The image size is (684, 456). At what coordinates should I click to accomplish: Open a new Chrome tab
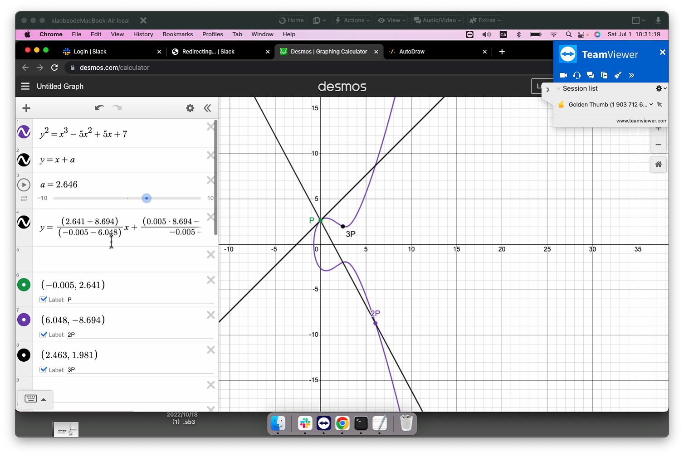[502, 52]
